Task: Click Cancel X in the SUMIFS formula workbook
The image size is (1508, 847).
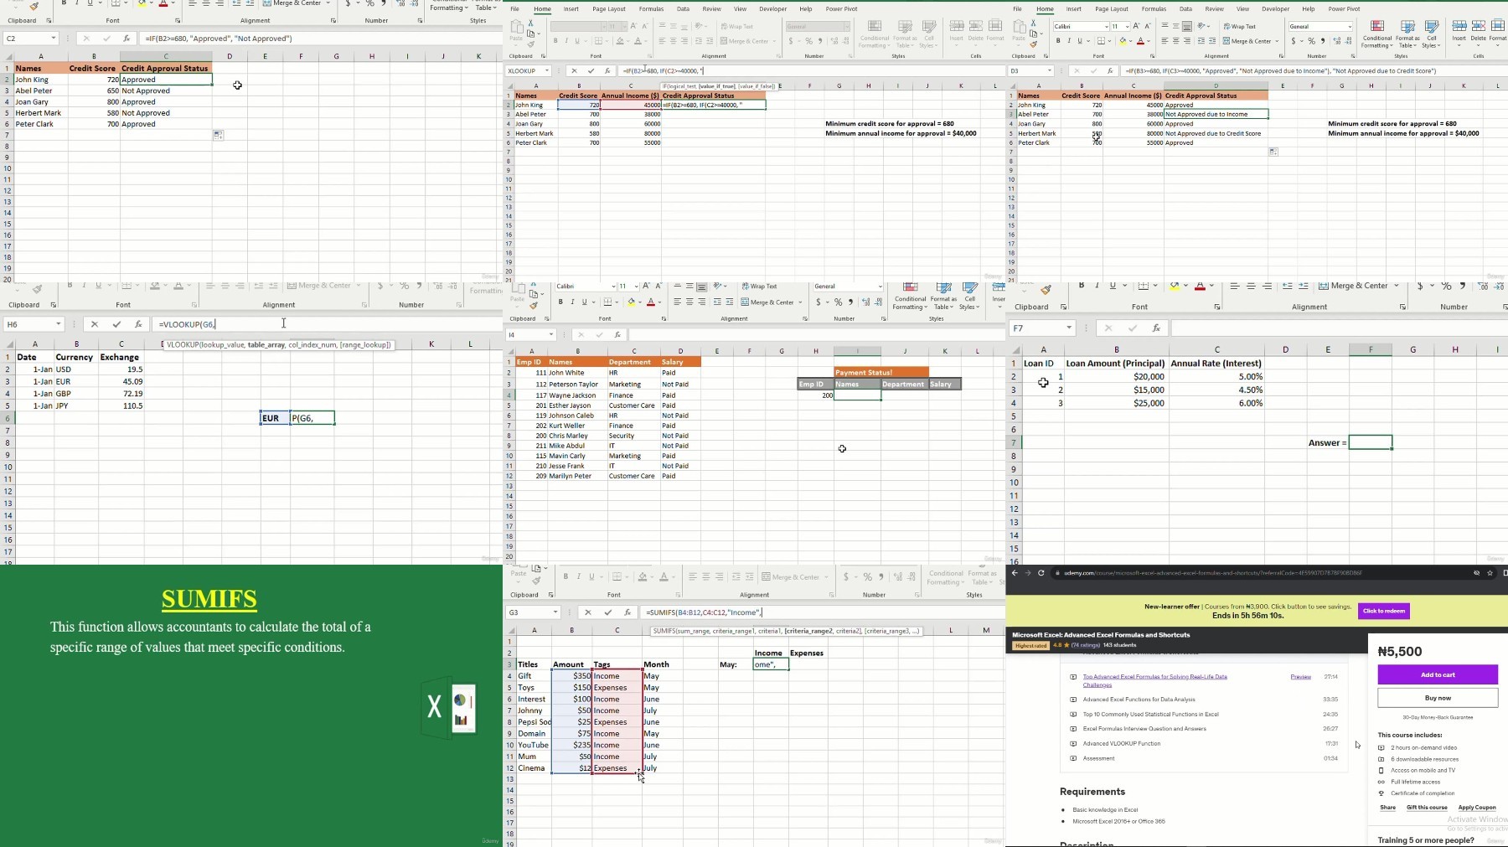Action: click(x=588, y=612)
